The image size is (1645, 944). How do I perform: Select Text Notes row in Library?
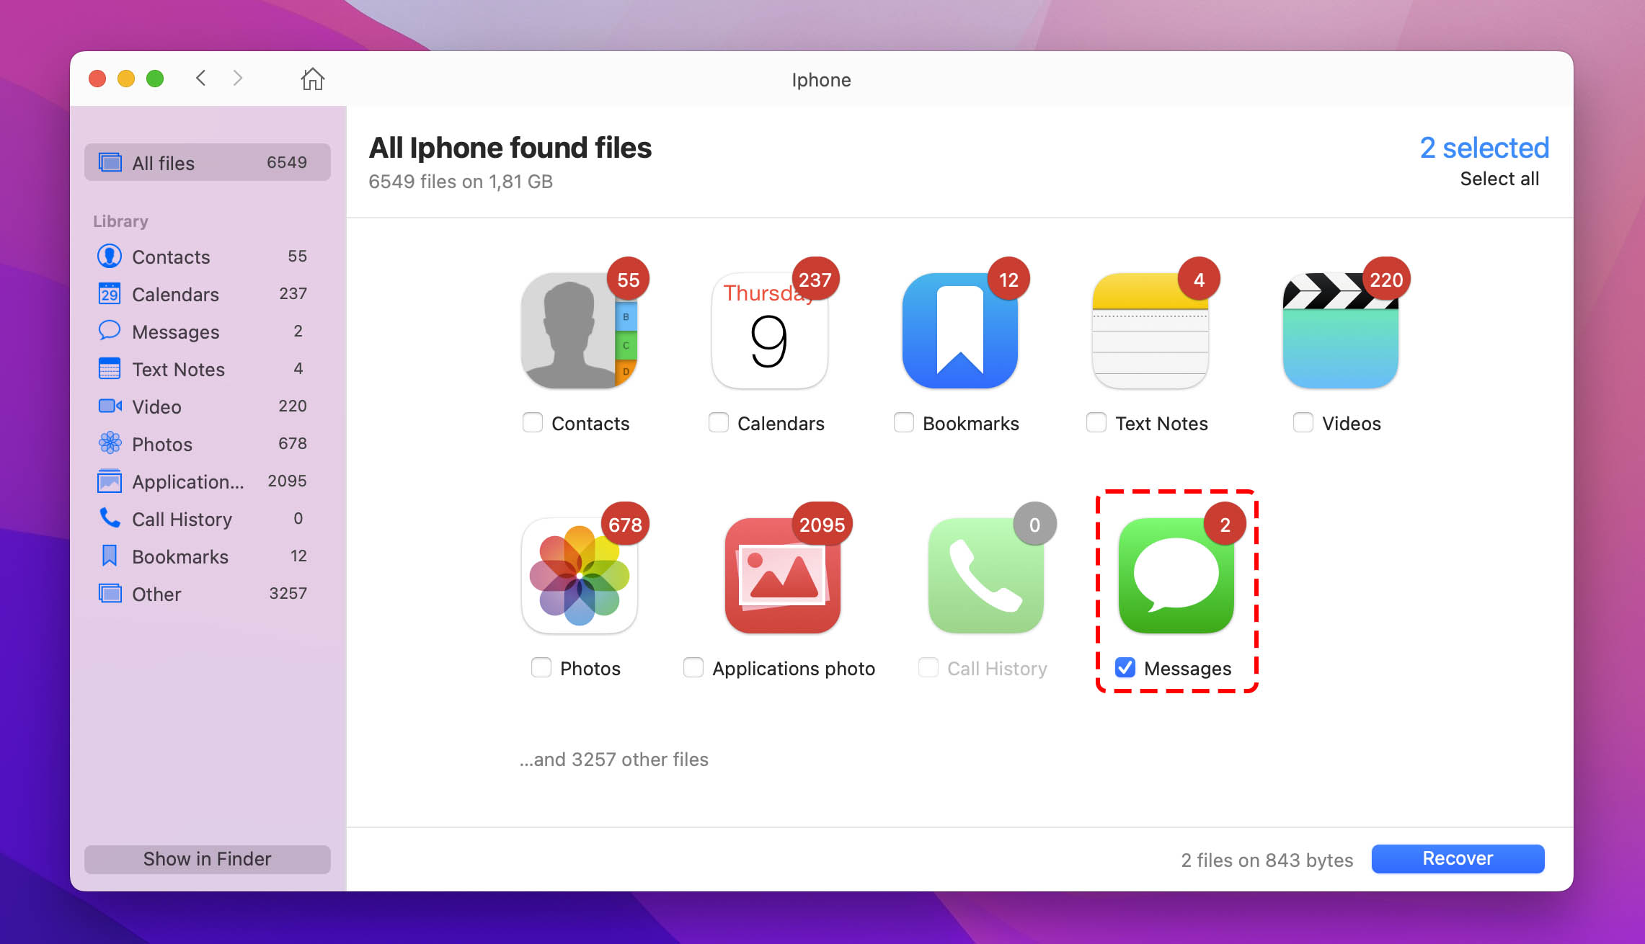(208, 368)
